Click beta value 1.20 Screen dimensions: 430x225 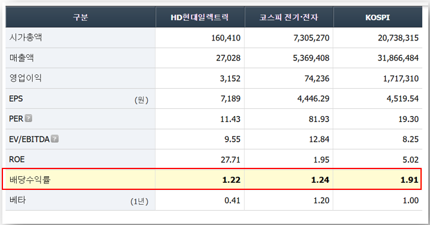click(322, 201)
